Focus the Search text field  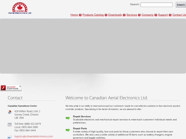157,5
